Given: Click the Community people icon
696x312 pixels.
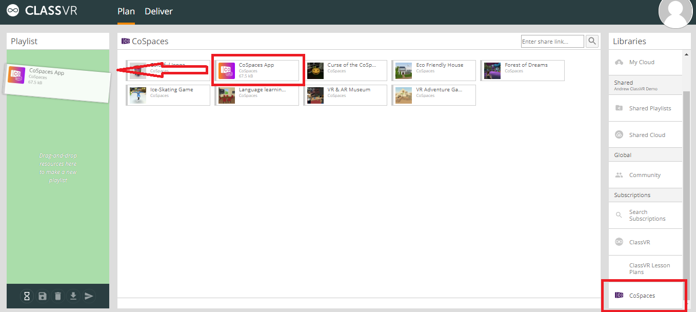Looking at the screenshot, I should (x=619, y=175).
